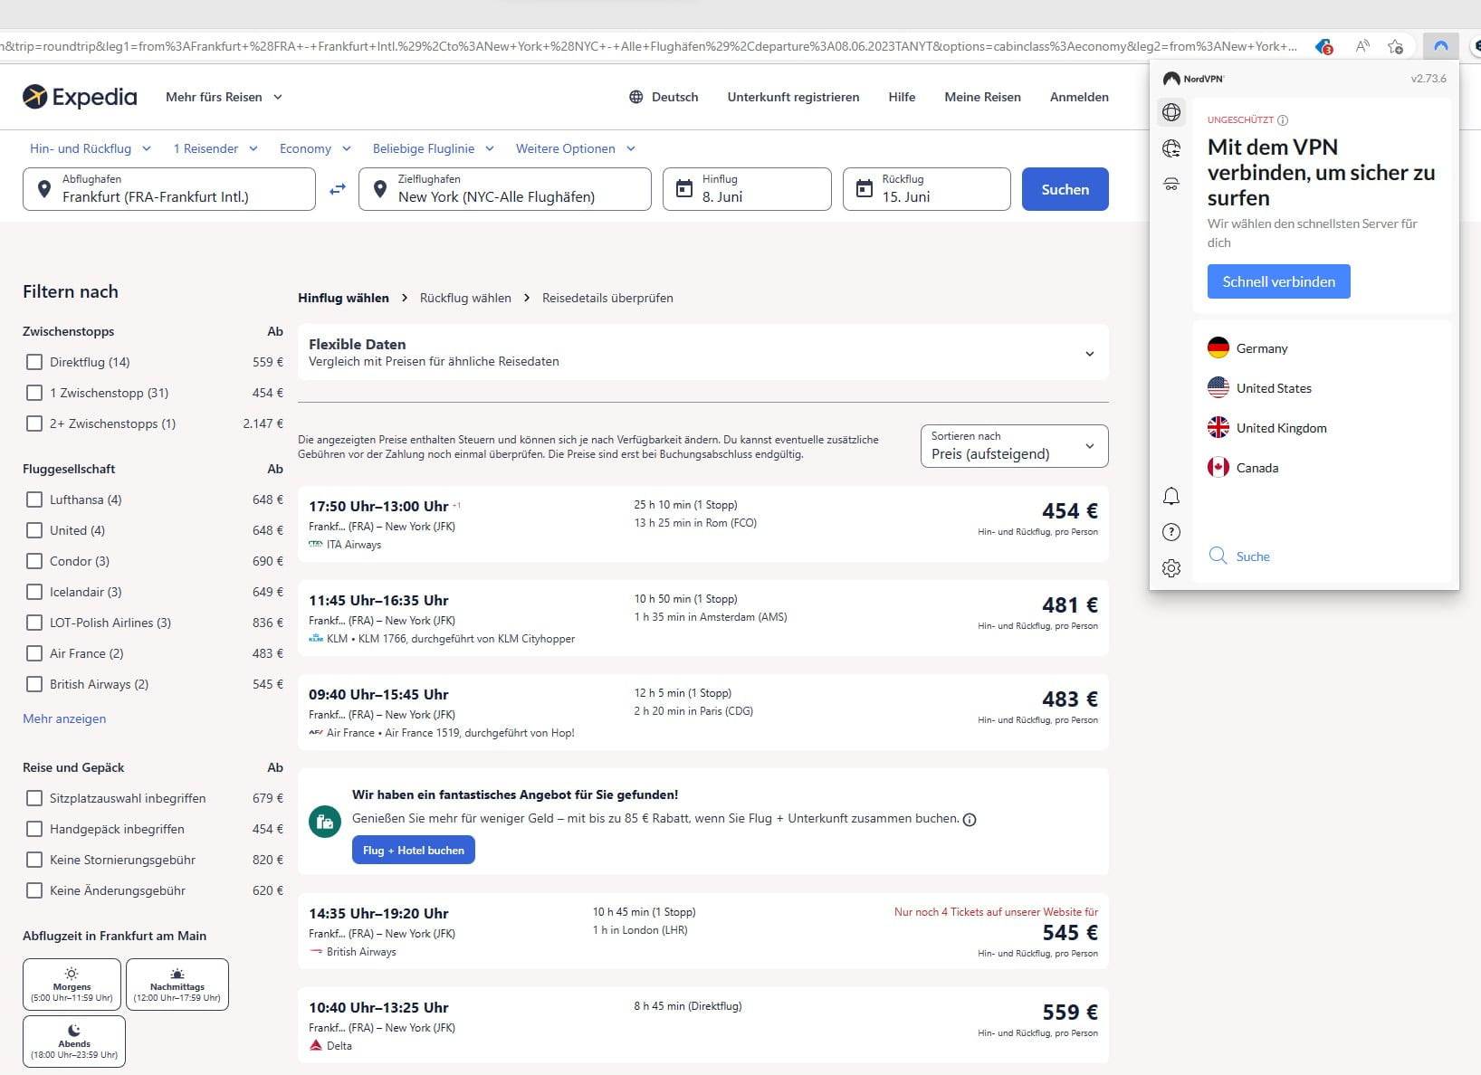Click the Flug + Hotel buchen button
The width and height of the screenshot is (1481, 1075).
[413, 851]
